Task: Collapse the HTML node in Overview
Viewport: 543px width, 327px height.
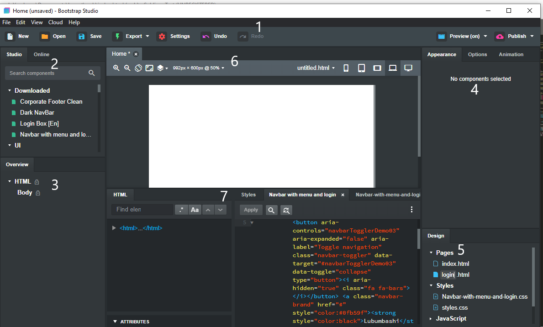Action: click(x=10, y=181)
